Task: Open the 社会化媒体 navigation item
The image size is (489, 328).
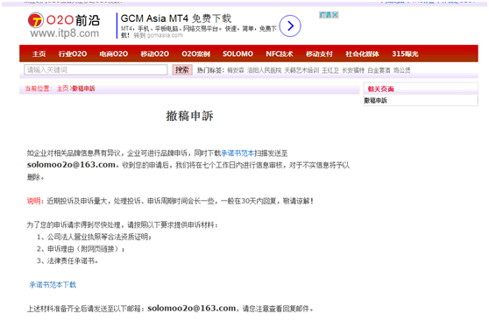Action: point(363,54)
